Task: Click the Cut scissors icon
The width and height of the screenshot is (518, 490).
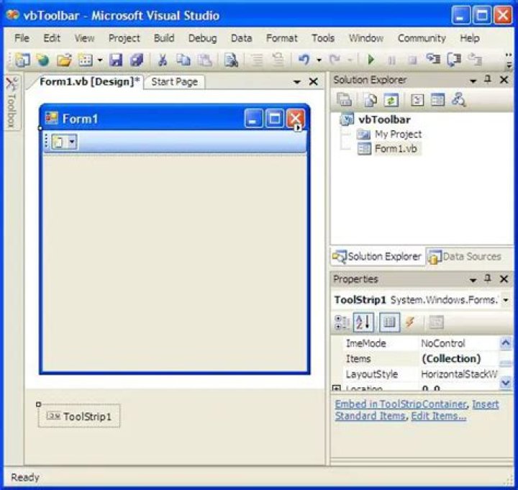Action: pos(162,60)
